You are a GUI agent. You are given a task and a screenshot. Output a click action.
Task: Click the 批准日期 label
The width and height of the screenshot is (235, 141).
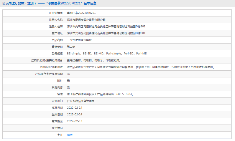pyautogui.click(x=57, y=108)
